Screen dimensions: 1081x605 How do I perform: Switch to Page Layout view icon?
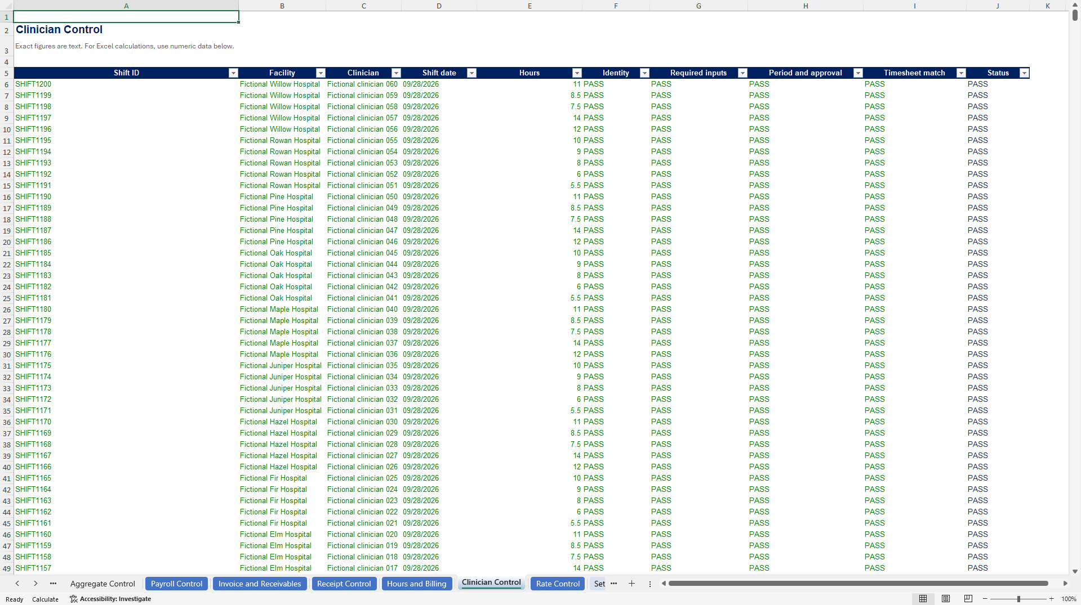(946, 599)
